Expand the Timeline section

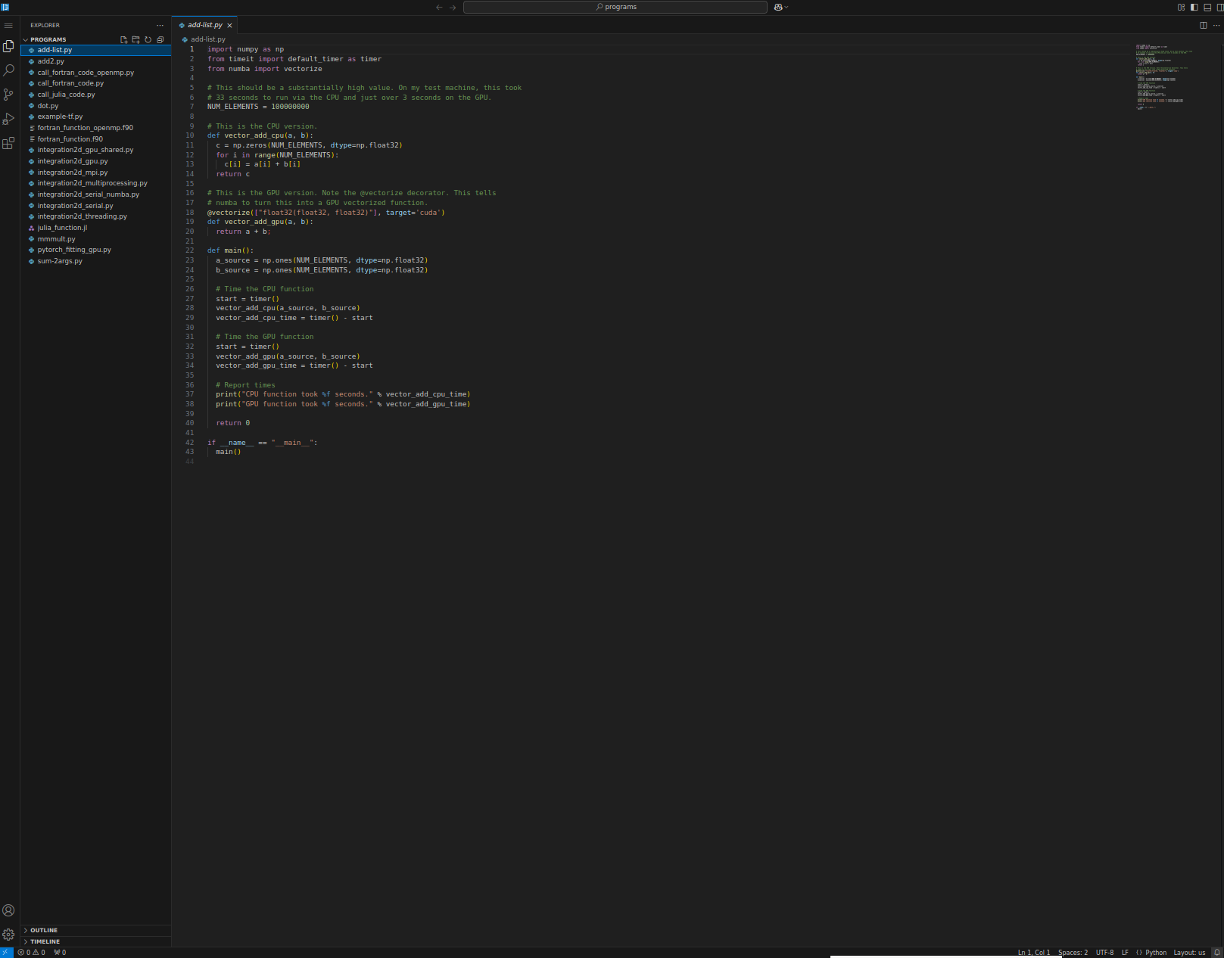coord(45,941)
